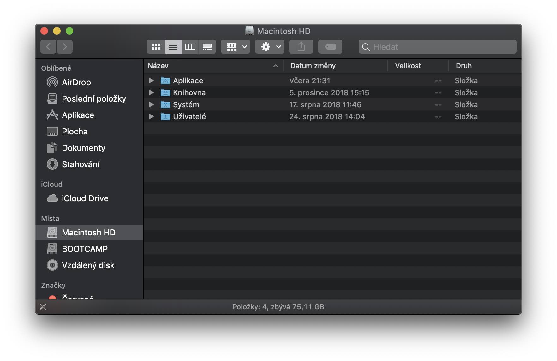This screenshot has width=557, height=361.
Task: Select the Aplikace folder icon
Action: (x=165, y=80)
